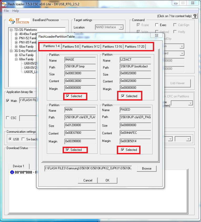Uncheck the Main application binary checkbox
The height and width of the screenshot is (222, 201).
click(8, 101)
